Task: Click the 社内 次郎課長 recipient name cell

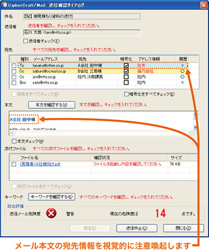Action: [90, 77]
